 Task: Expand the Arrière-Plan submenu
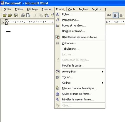pos(80,72)
